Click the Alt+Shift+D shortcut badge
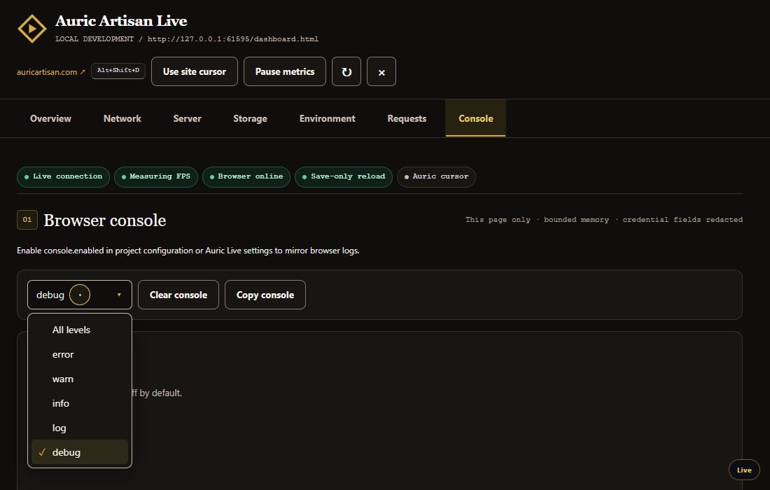The width and height of the screenshot is (770, 490). click(118, 71)
